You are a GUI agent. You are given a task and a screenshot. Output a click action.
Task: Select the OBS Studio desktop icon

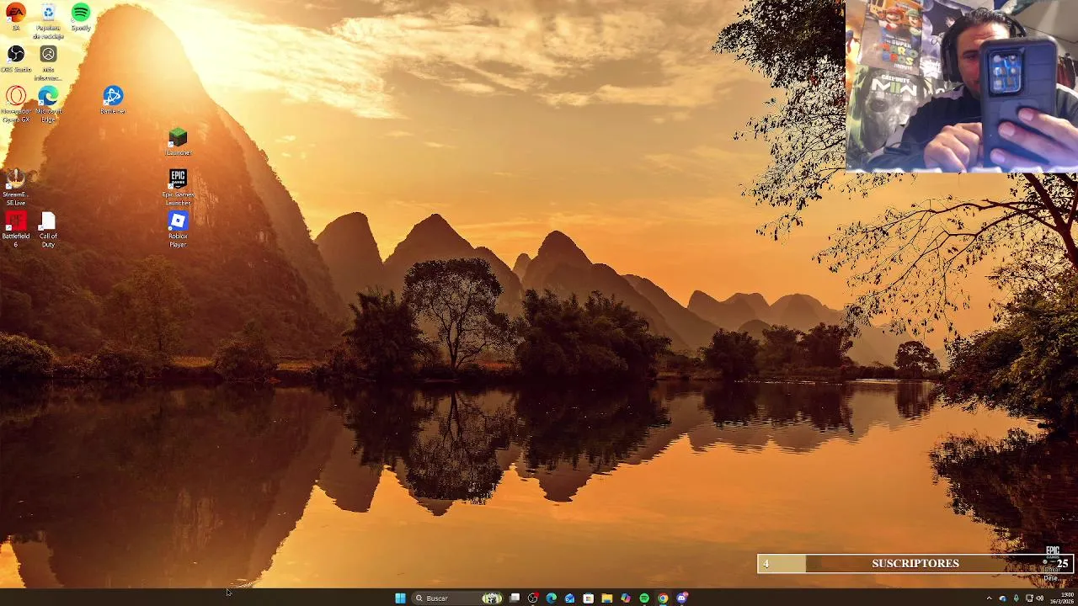[16, 59]
